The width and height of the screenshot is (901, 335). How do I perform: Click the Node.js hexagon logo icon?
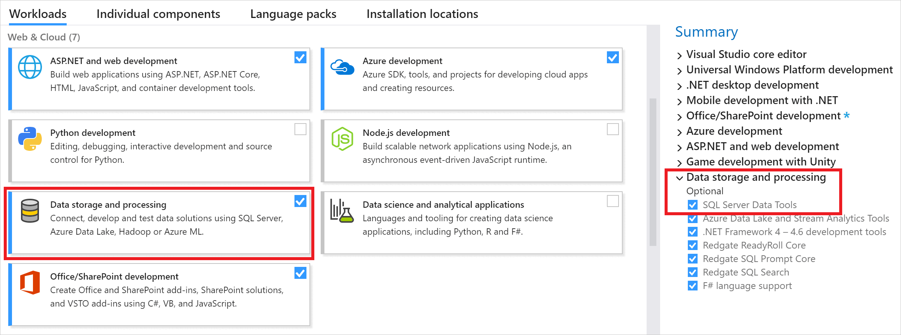pos(342,139)
